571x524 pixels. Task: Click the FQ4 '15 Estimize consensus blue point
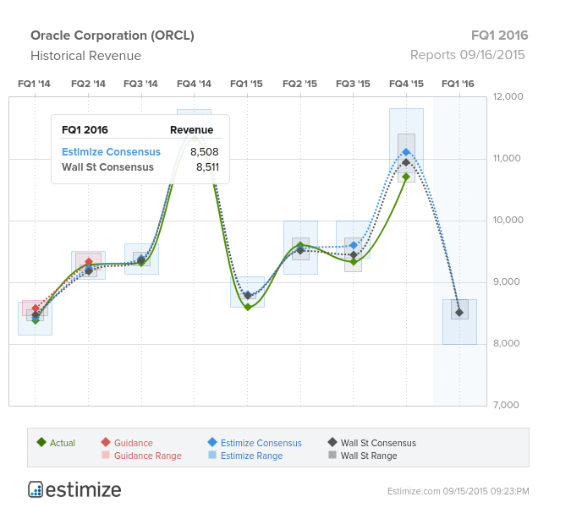(406, 152)
